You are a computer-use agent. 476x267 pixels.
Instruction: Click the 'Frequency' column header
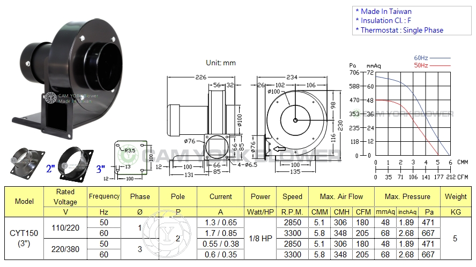pos(104,197)
